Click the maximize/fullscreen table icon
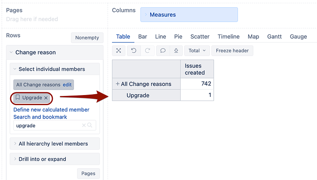Screen dimensions: 317x180 click(119, 51)
